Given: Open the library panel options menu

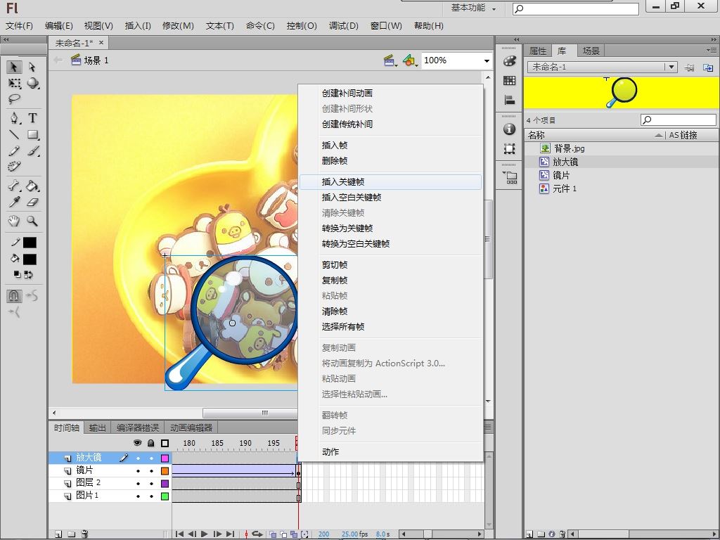Looking at the screenshot, I should 712,50.
